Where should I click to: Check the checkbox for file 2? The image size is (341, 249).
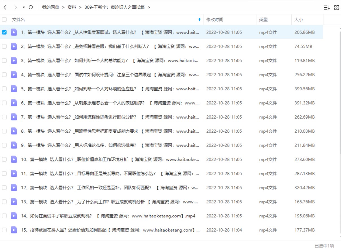(4, 46)
